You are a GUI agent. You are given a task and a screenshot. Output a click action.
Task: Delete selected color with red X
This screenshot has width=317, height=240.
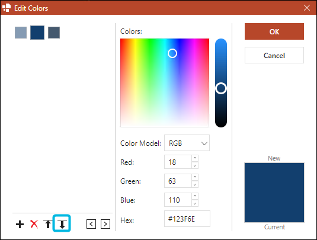tap(34, 224)
